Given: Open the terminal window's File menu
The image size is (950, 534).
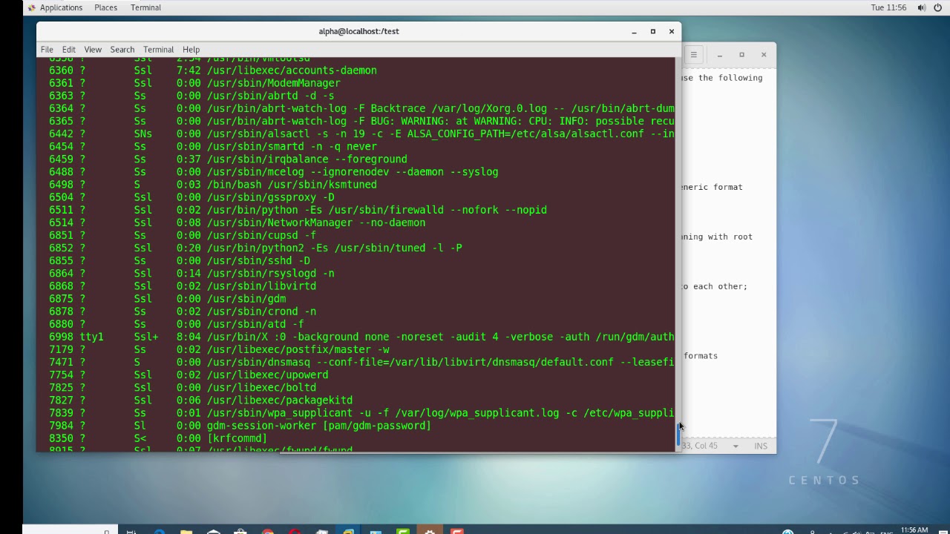Looking at the screenshot, I should coord(47,49).
